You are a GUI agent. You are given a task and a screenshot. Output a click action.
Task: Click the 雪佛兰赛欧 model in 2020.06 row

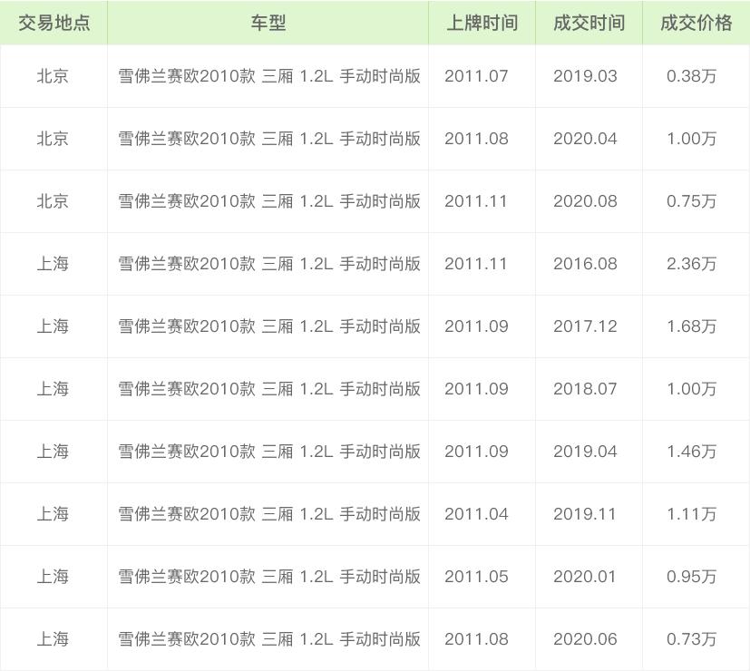269,639
